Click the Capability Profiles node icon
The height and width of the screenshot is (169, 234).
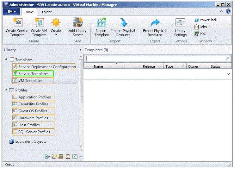15,104
